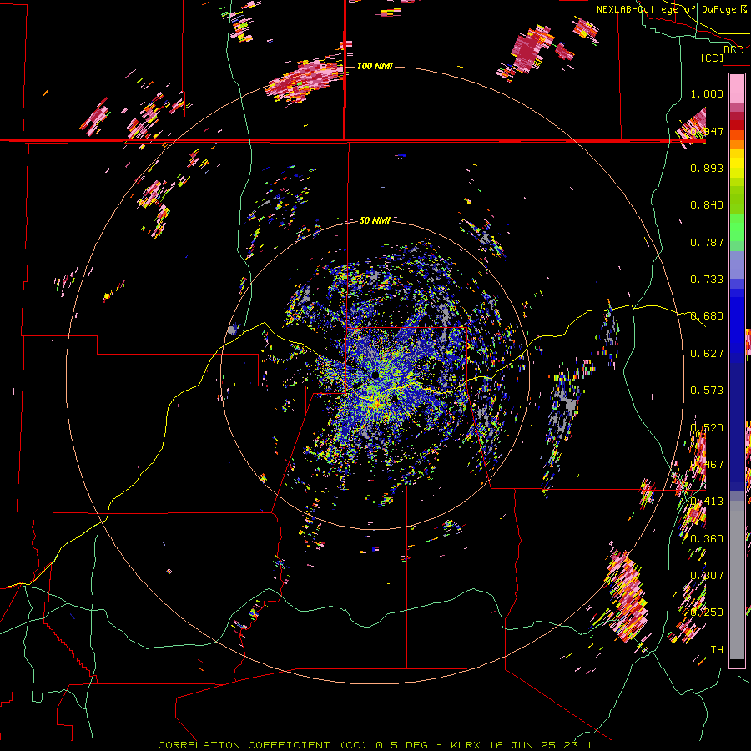Click the radar site center of the rings

point(375,375)
